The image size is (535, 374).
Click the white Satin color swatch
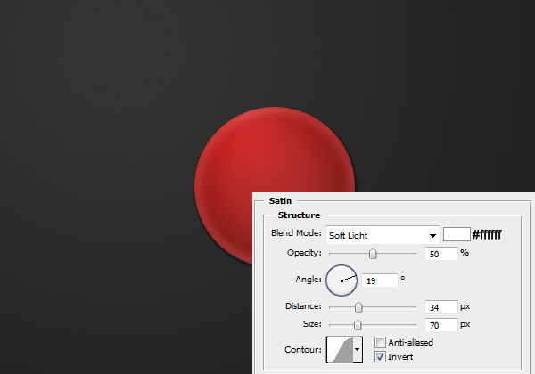pyautogui.click(x=457, y=235)
